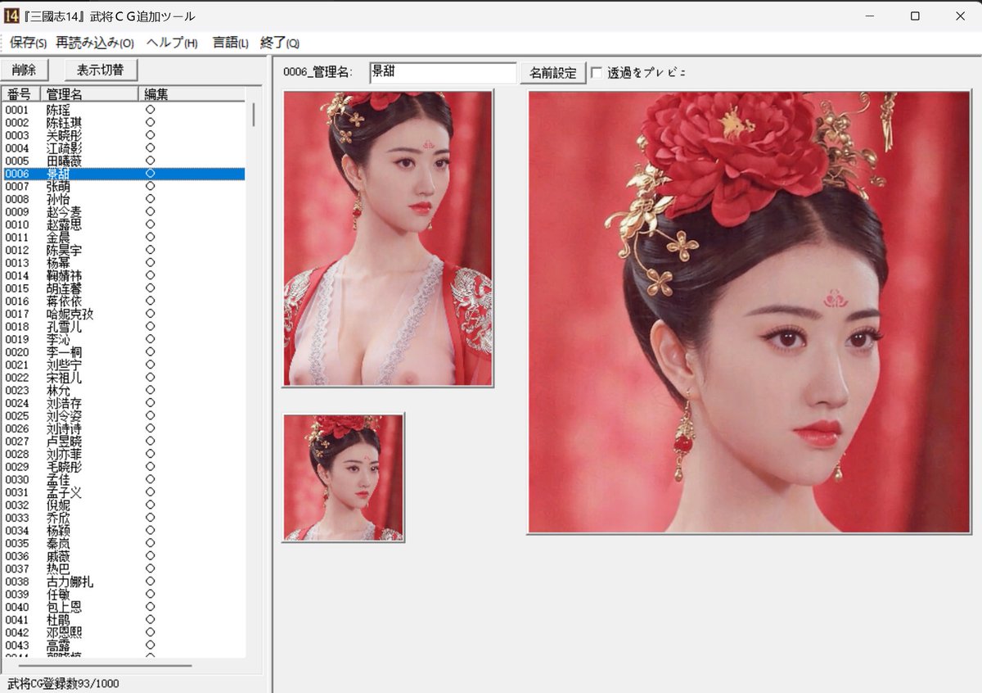Image resolution: width=982 pixels, height=693 pixels.
Task: Select list row 0013 杨幂
Action: pos(124,263)
